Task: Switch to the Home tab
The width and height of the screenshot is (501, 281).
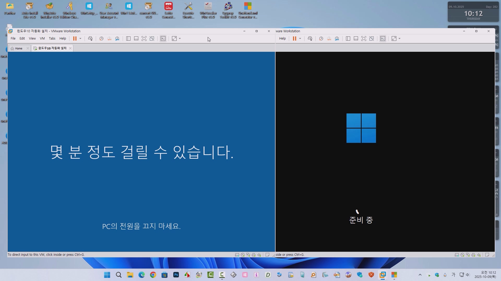Action: tap(19, 48)
